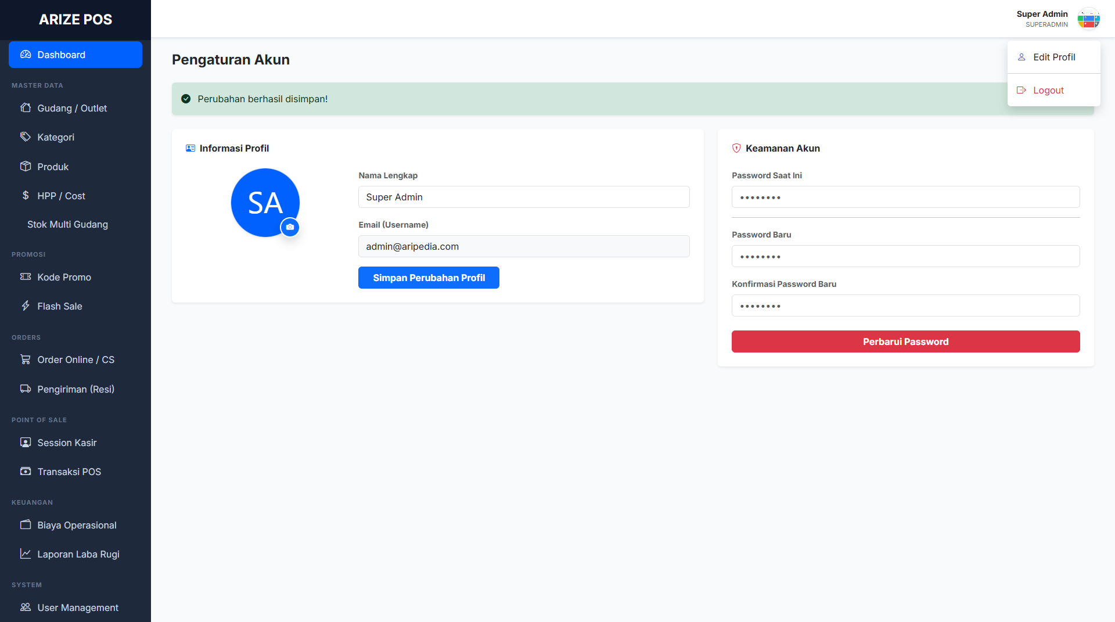The image size is (1115, 622).
Task: Open the Super Admin avatar menu
Action: point(1088,19)
